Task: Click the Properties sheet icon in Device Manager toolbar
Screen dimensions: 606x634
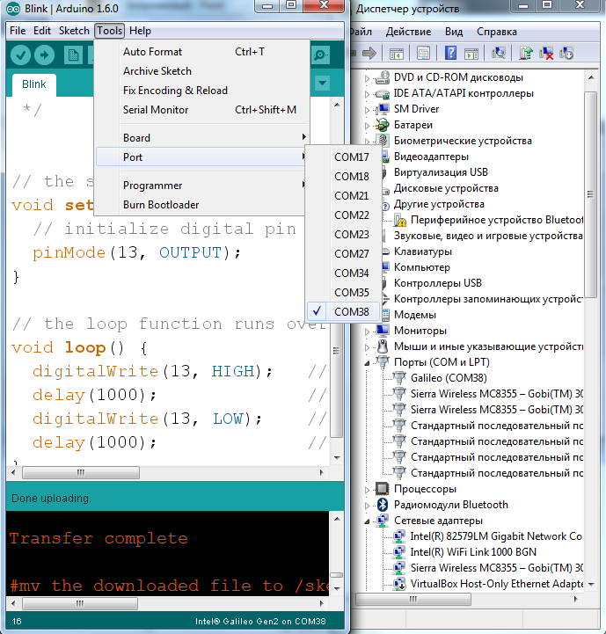Action: 423,53
